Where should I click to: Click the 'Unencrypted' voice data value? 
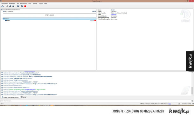click(x=114, y=19)
